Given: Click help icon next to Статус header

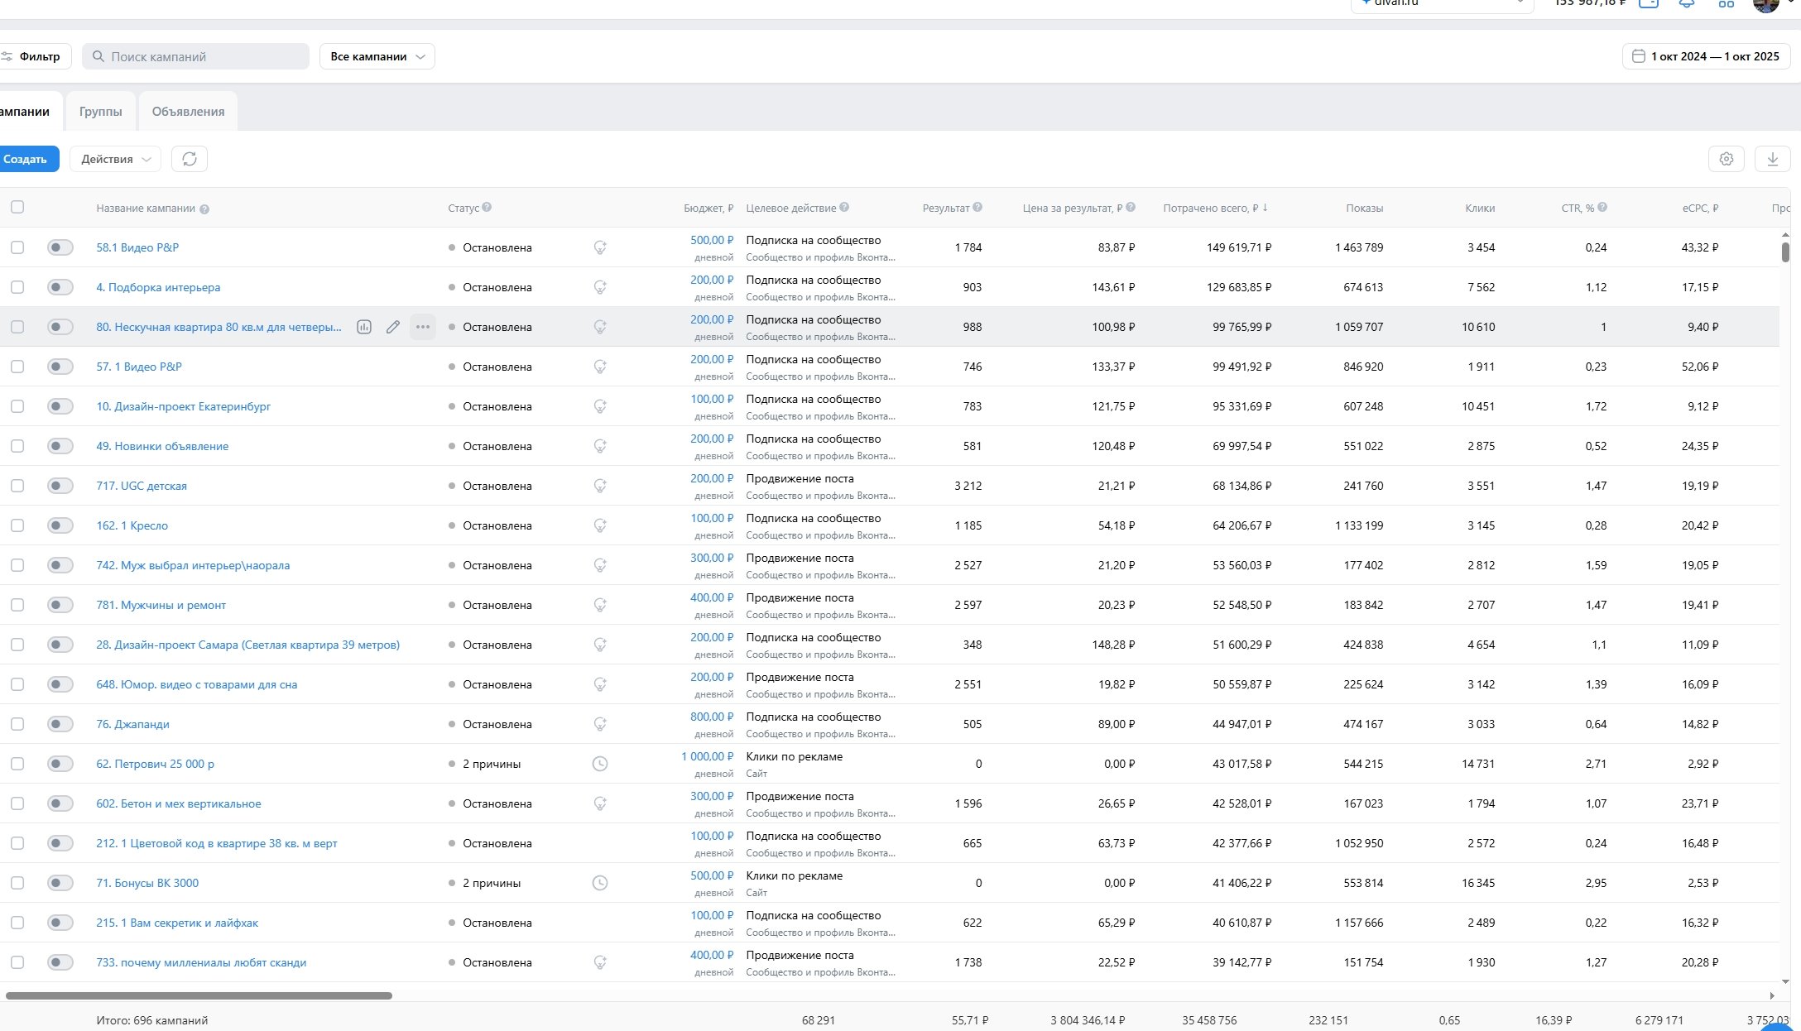Looking at the screenshot, I should tap(487, 208).
